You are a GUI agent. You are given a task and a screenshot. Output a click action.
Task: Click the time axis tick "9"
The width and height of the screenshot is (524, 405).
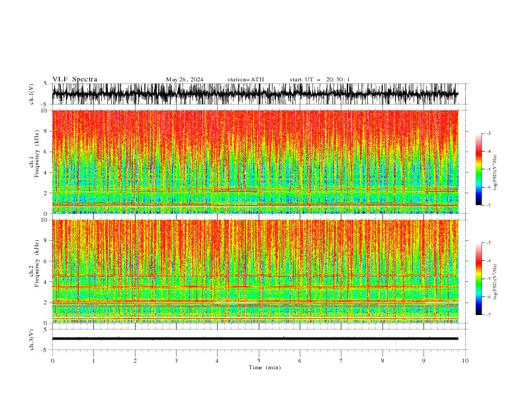[x=423, y=361]
